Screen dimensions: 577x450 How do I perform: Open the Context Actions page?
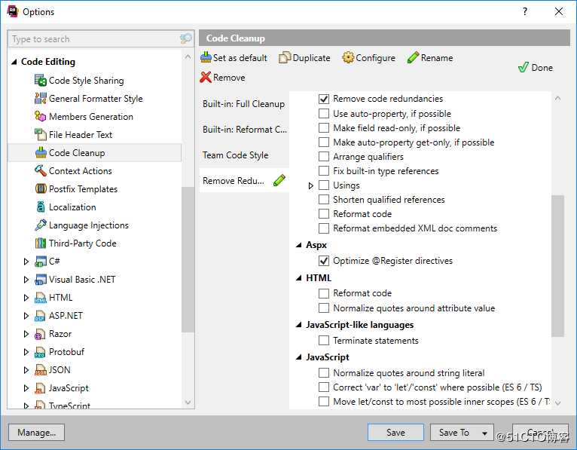pos(80,171)
